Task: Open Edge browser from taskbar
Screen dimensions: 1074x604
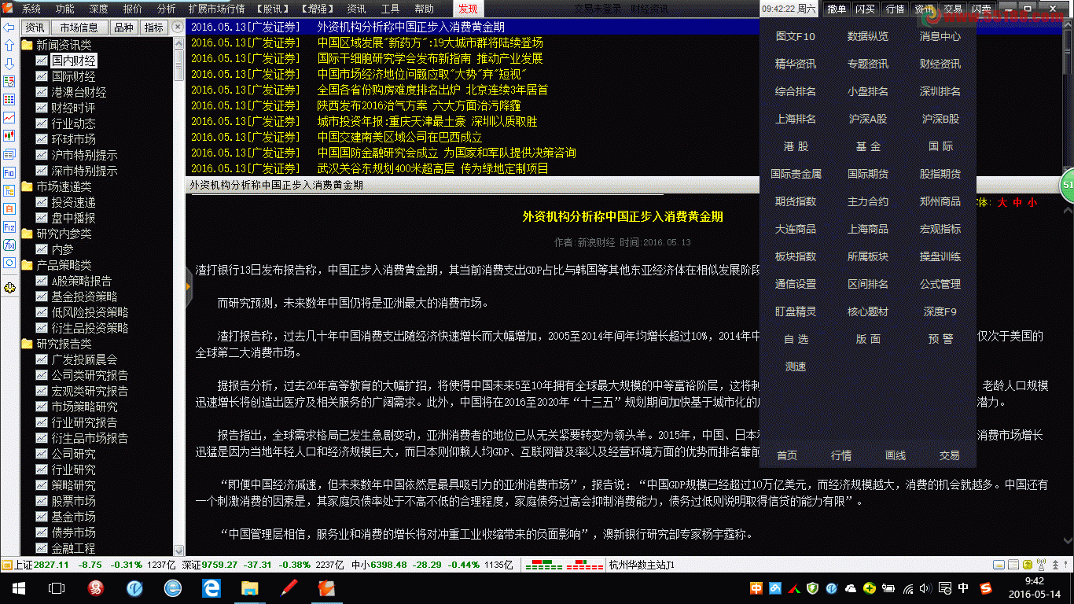Action: click(211, 587)
